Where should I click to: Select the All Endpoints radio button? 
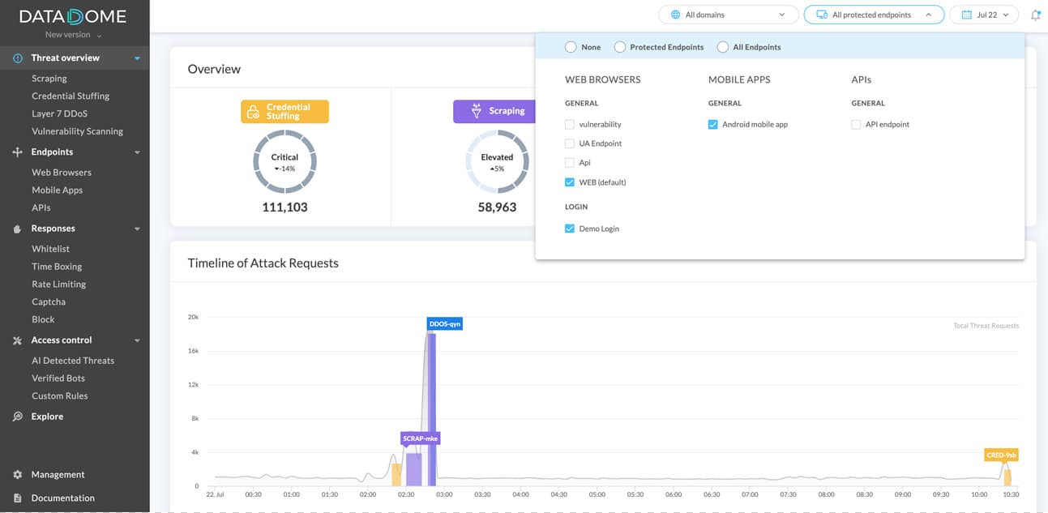[x=723, y=47]
